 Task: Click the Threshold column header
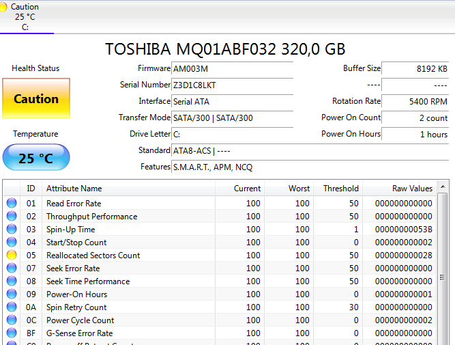[x=338, y=189]
